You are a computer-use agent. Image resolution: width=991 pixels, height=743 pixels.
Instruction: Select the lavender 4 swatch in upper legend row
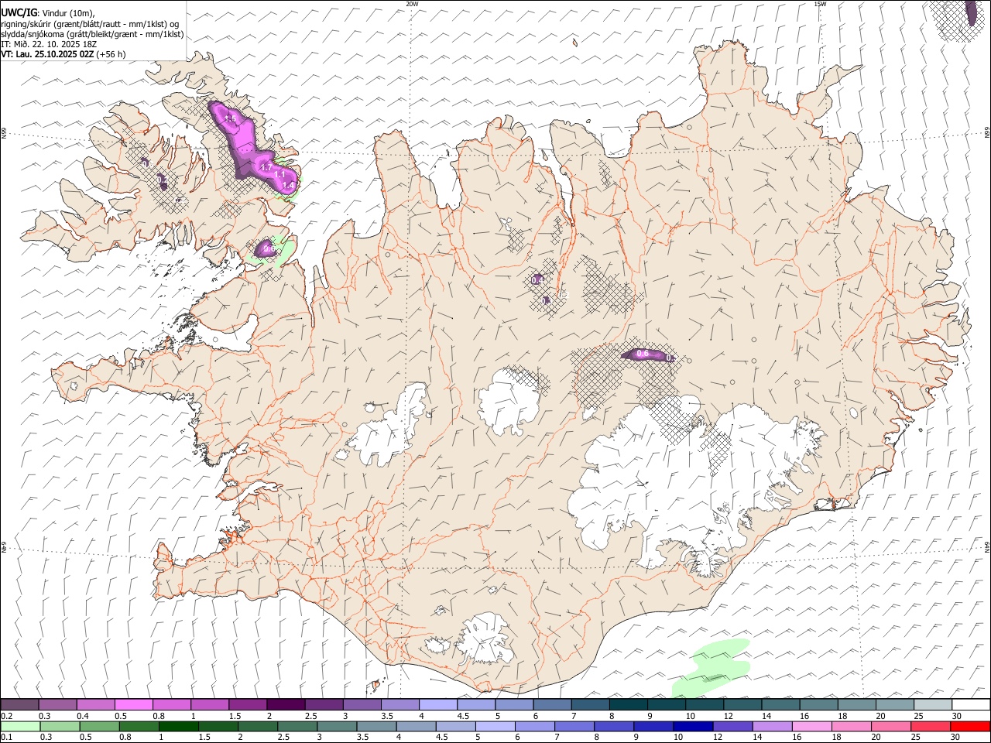point(438,705)
